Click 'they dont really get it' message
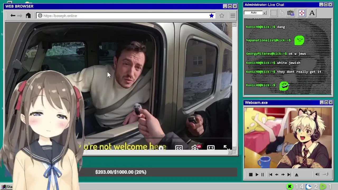Image resolution: width=338 pixels, height=190 pixels. tap(299, 72)
